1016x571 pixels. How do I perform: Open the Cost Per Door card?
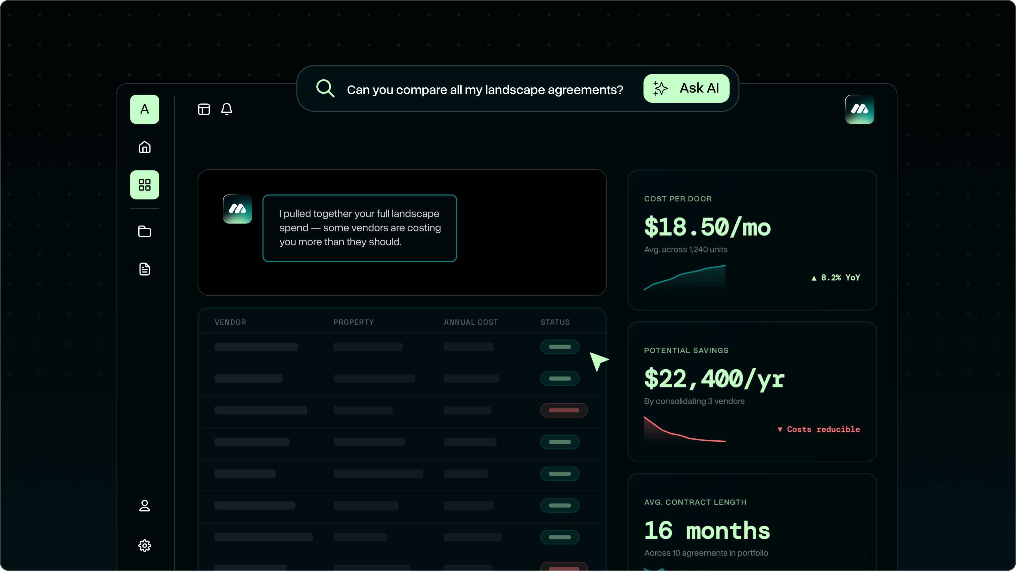tap(752, 240)
